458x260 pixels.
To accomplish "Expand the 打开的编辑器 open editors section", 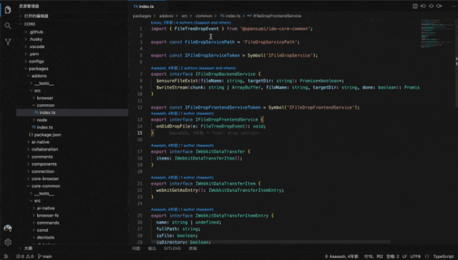I will coord(36,16).
